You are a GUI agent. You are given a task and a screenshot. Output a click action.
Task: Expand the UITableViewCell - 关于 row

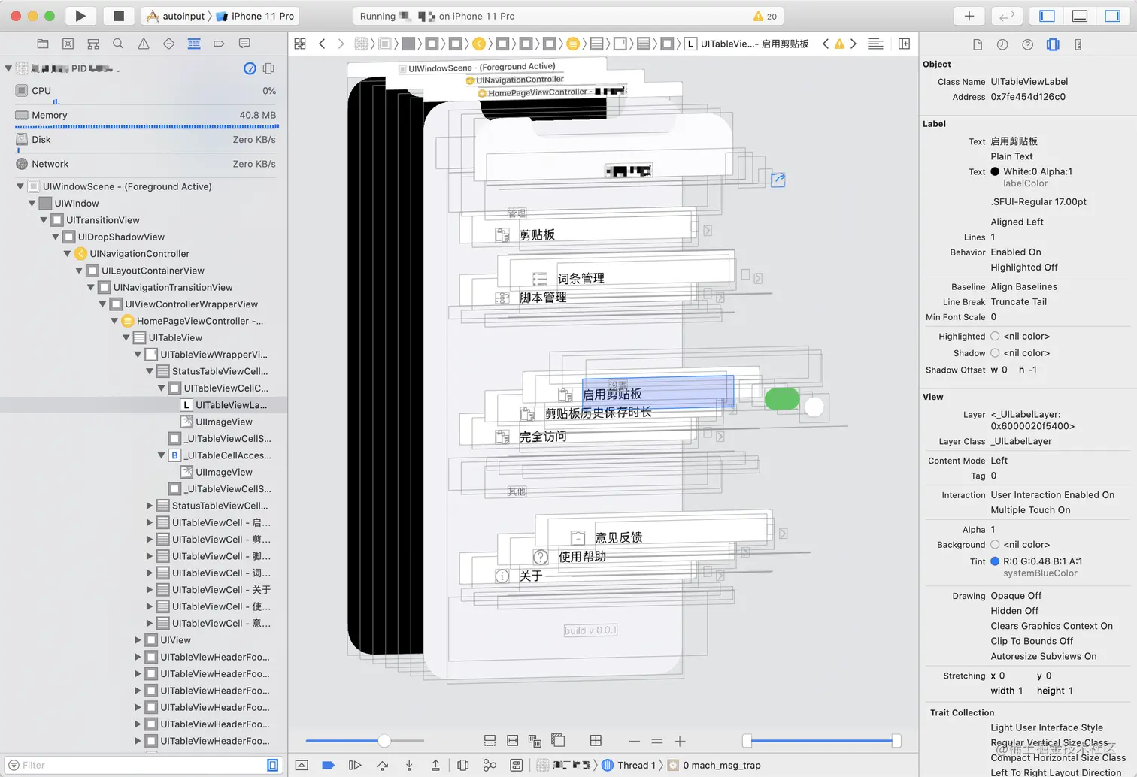coord(150,590)
